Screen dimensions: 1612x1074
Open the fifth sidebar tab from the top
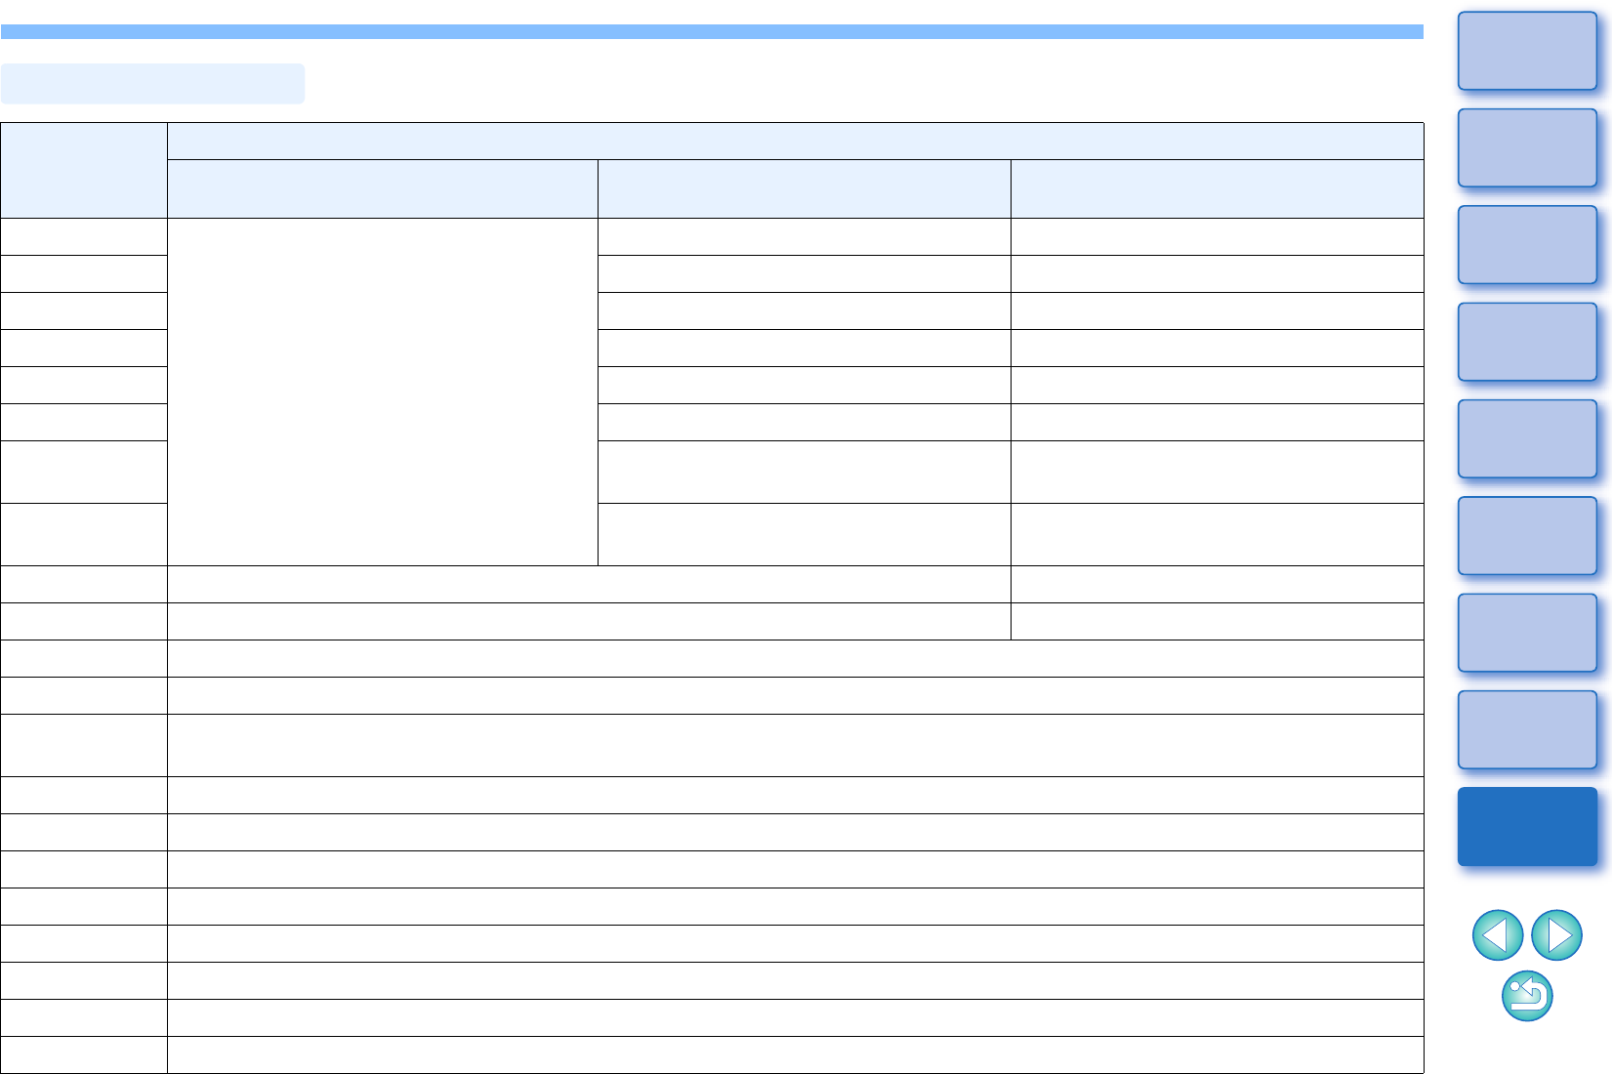point(1527,438)
